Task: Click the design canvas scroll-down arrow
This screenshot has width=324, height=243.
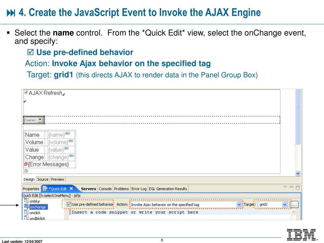Action: coord(298,173)
